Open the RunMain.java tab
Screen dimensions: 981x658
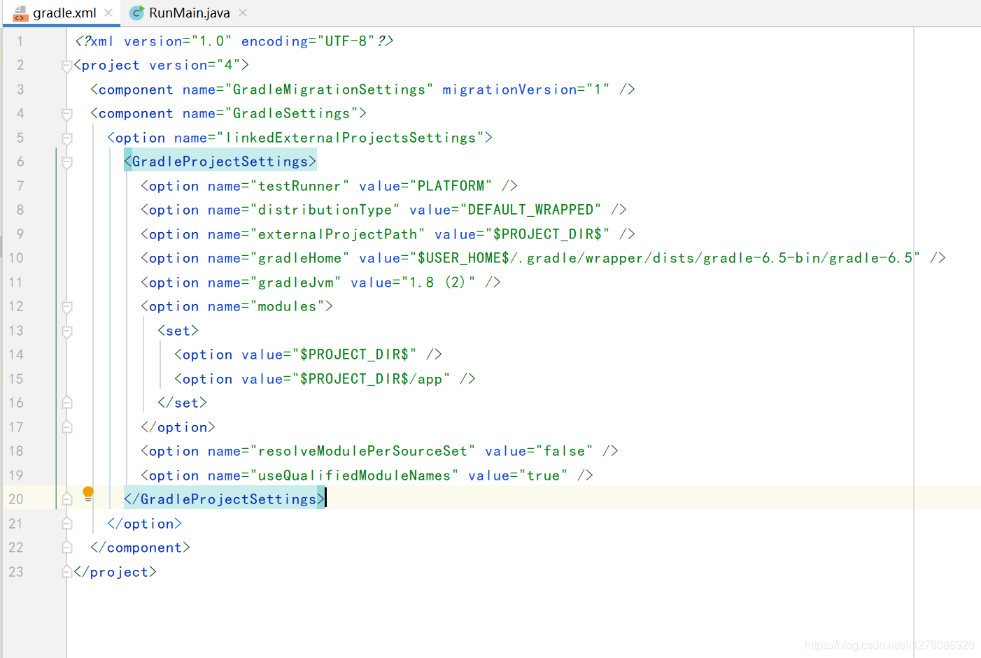pyautogui.click(x=189, y=13)
